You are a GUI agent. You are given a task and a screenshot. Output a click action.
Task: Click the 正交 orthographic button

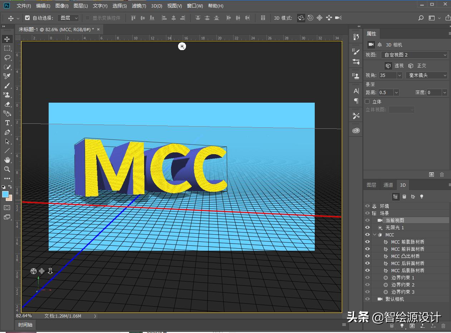[x=417, y=66]
